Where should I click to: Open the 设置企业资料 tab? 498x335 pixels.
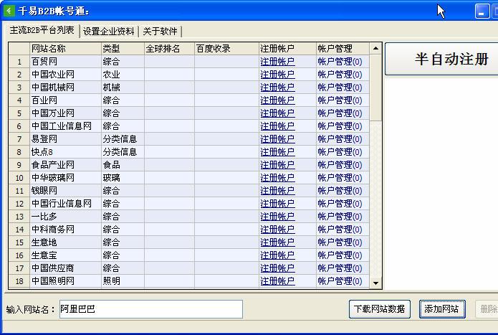109,31
